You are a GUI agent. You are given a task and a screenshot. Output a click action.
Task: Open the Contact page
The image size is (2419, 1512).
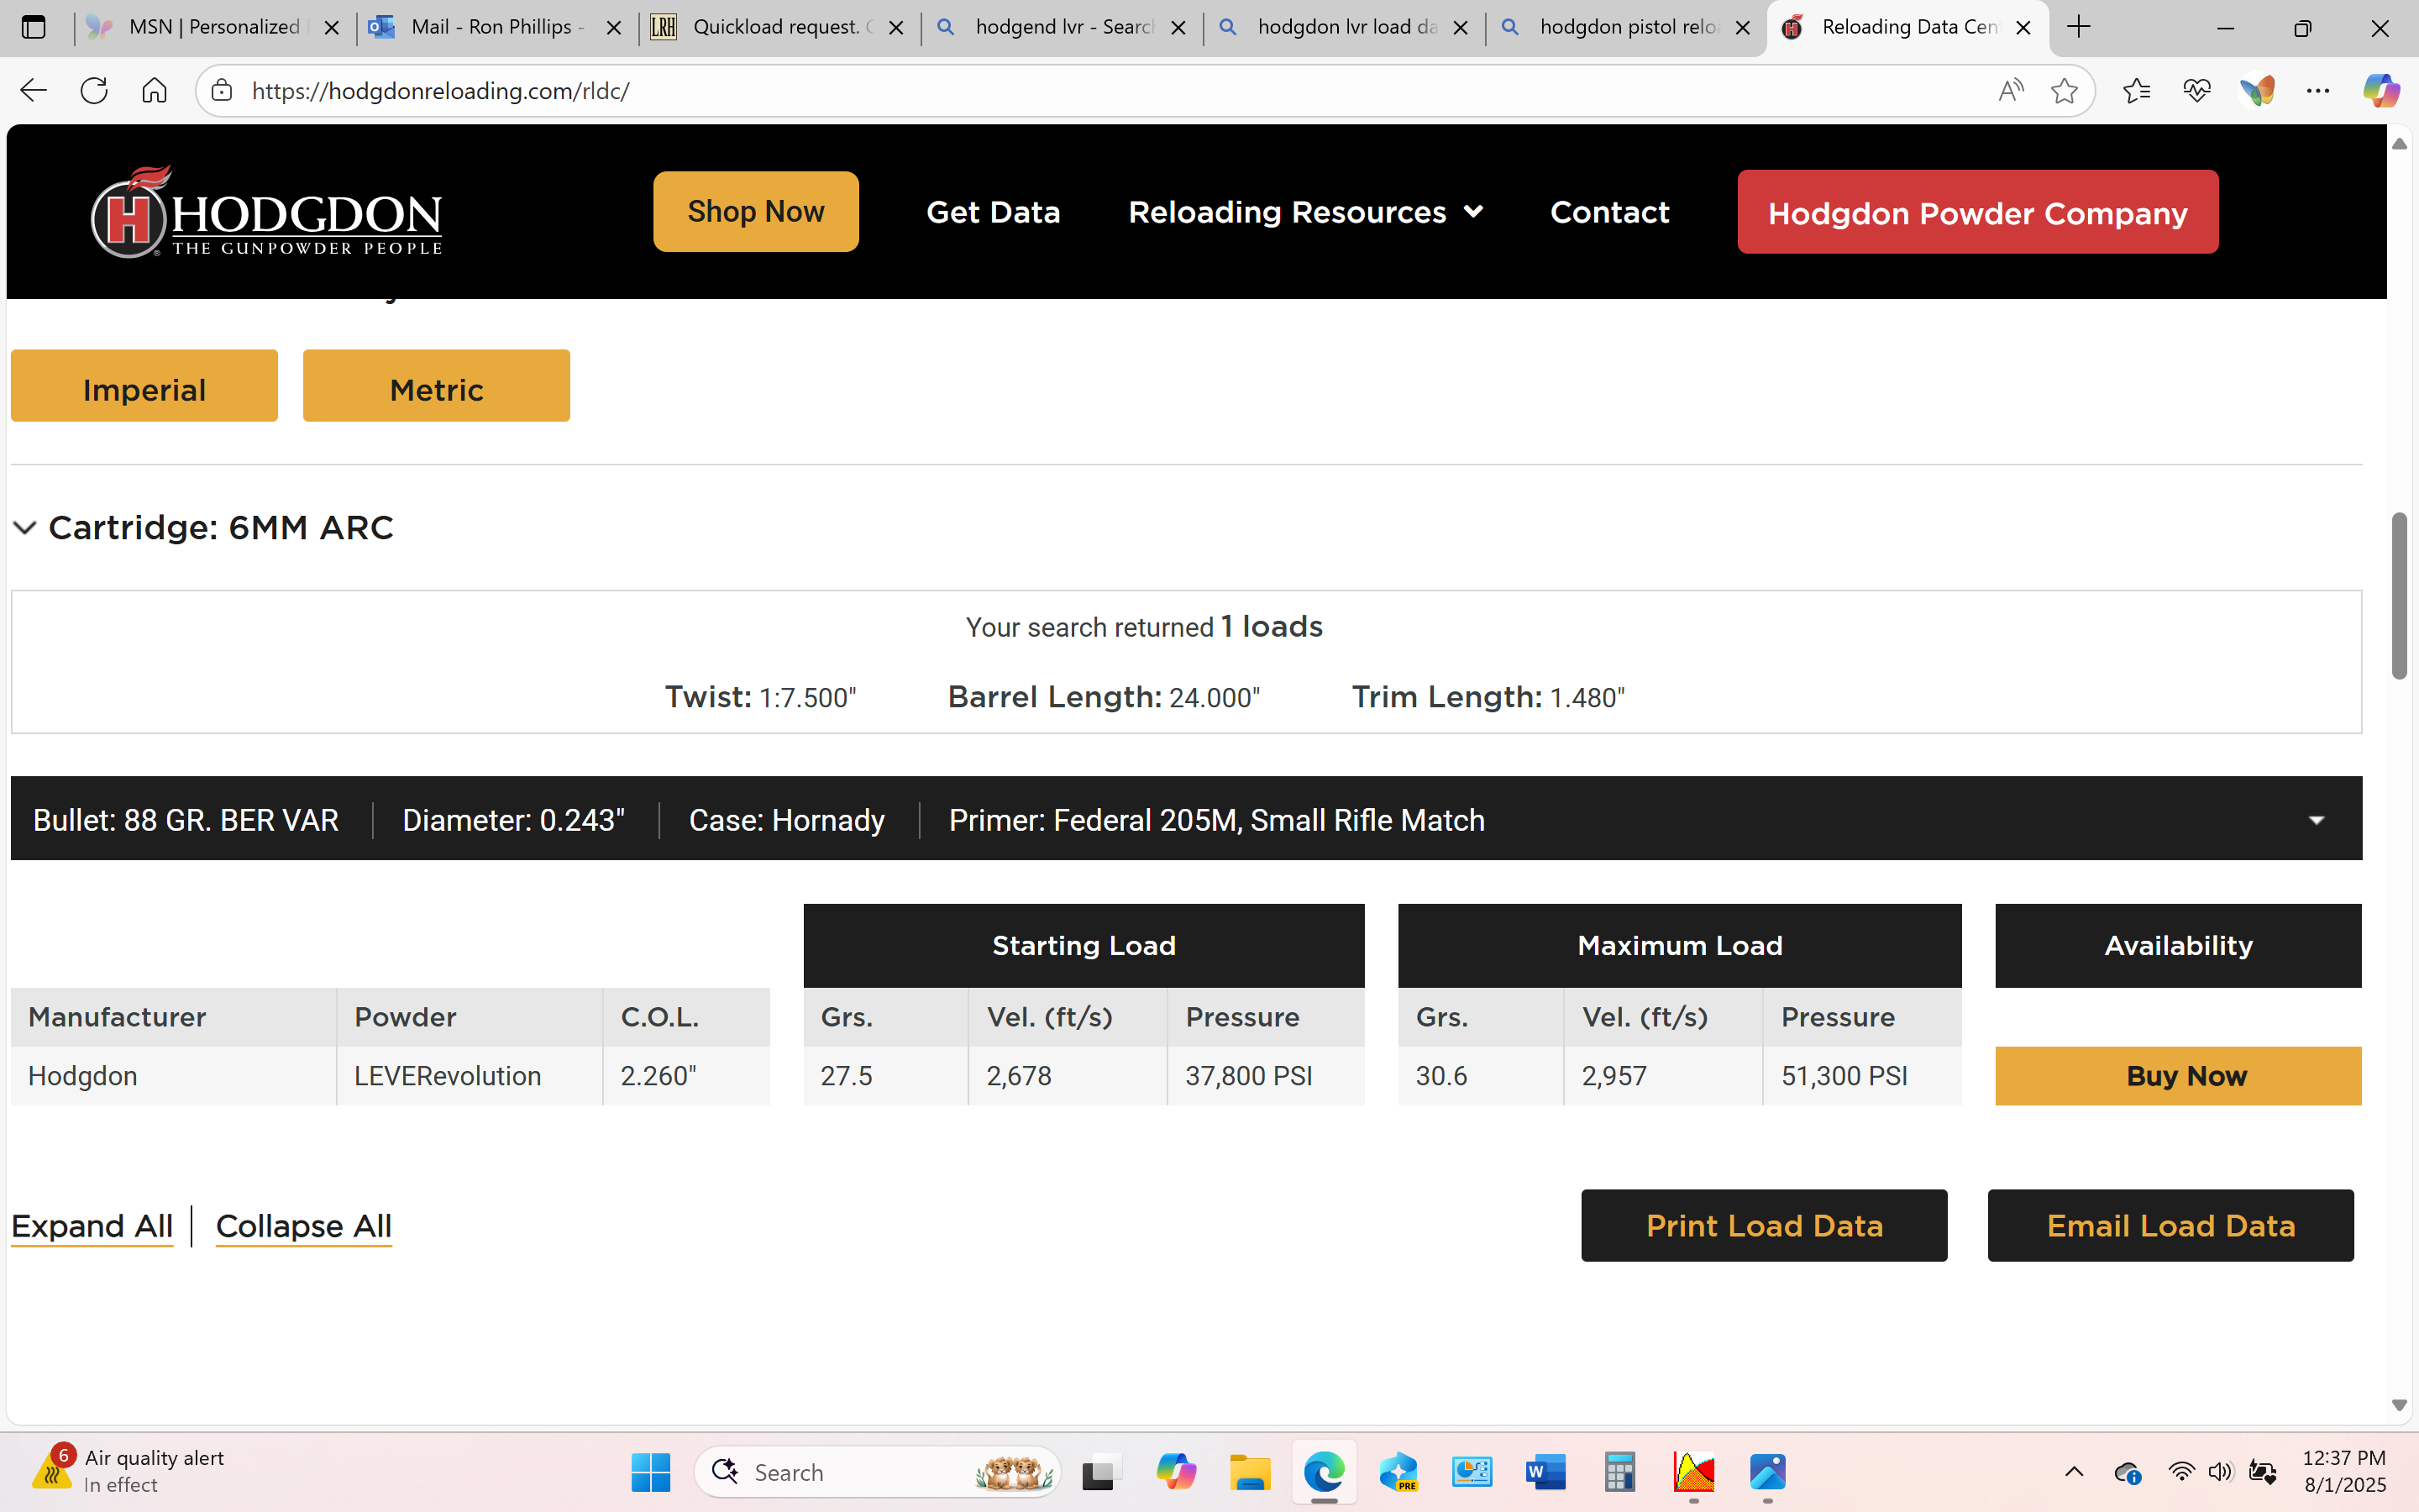[x=1609, y=212]
